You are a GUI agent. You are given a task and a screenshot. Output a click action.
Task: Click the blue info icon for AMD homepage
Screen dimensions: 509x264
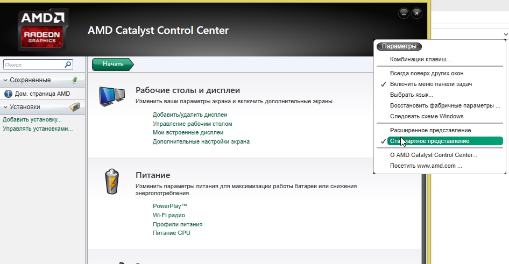8,94
